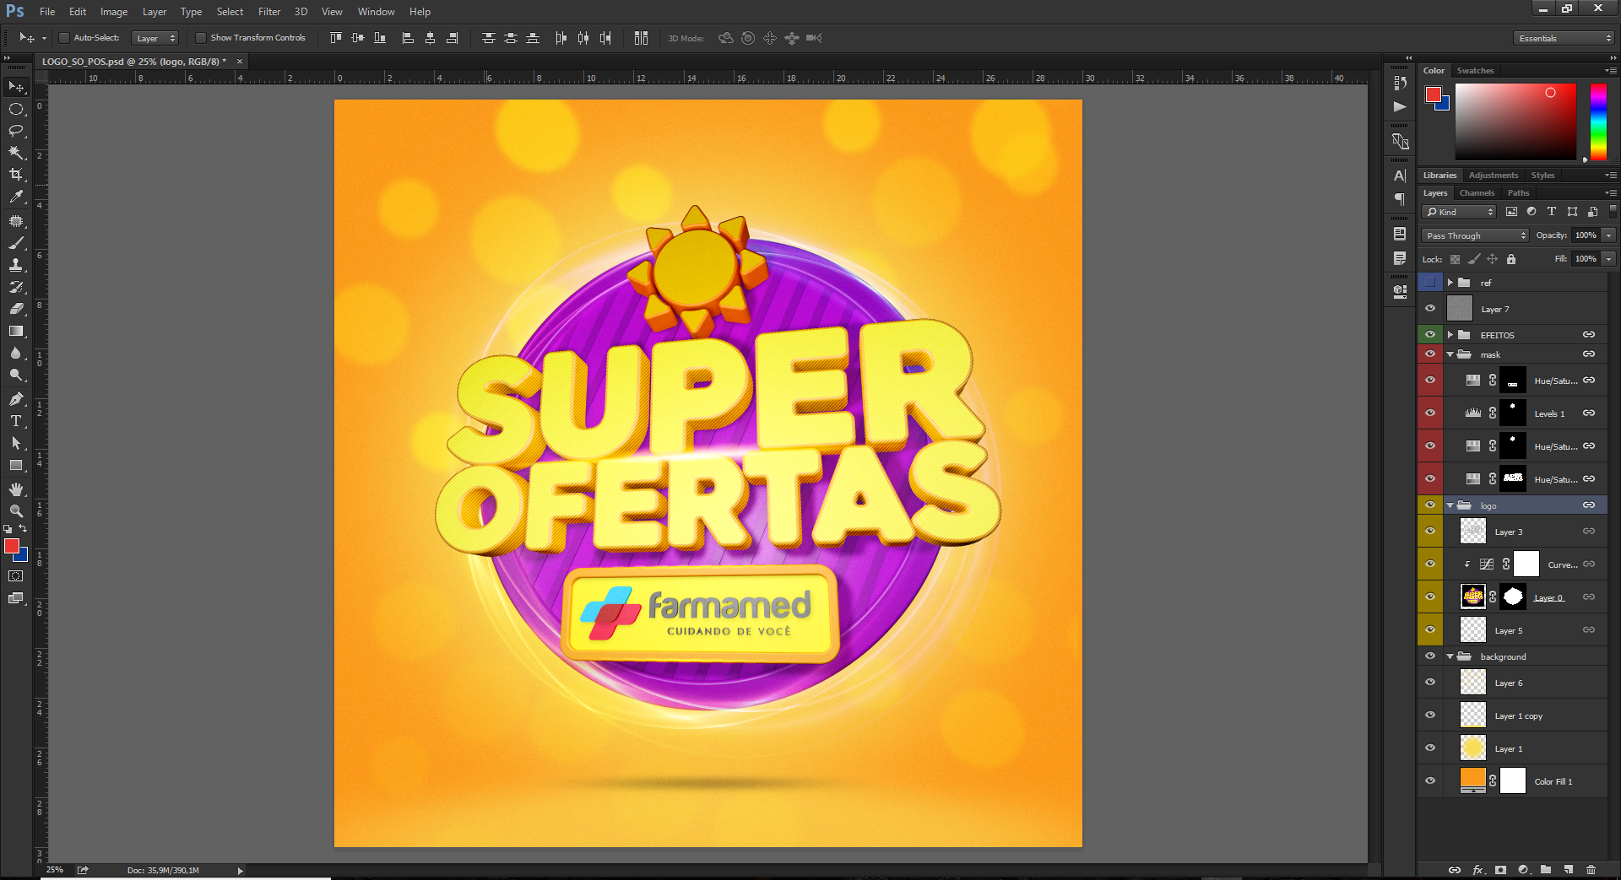Create new adjustment layer icon
This screenshot has height=880, width=1621.
(1523, 870)
